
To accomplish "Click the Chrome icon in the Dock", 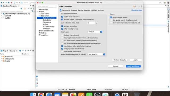I will (x=41, y=94).
